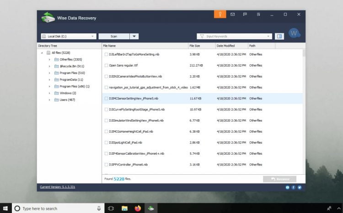Click the Directory Tree header
This screenshot has height=213, width=343.
coord(69,46)
